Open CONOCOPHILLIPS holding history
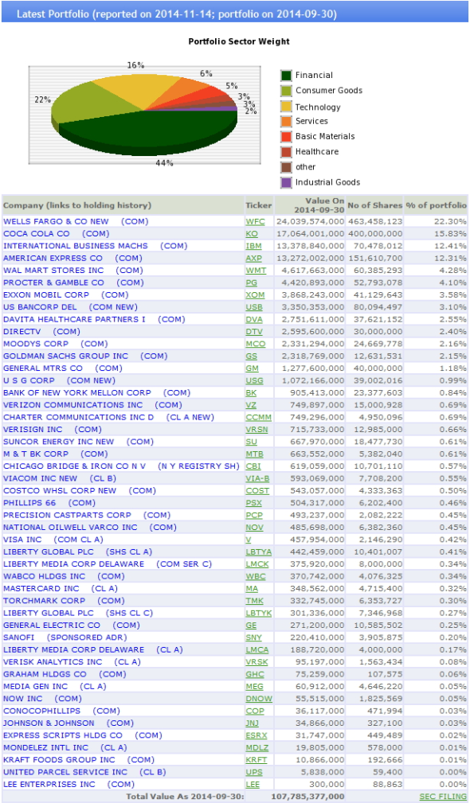Screen dimensions: 470x803 [61, 711]
